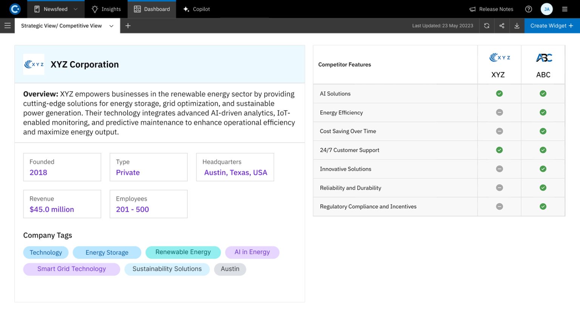Click the Employees 201 - 500 value
This screenshot has width=580, height=336.
[x=133, y=210]
